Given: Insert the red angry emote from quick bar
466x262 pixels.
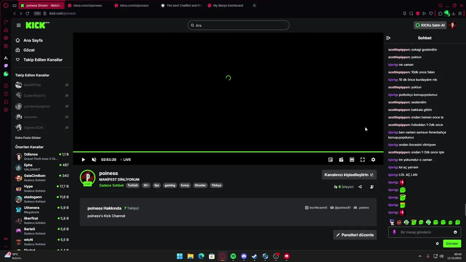Looking at the screenshot, I should (399, 222).
